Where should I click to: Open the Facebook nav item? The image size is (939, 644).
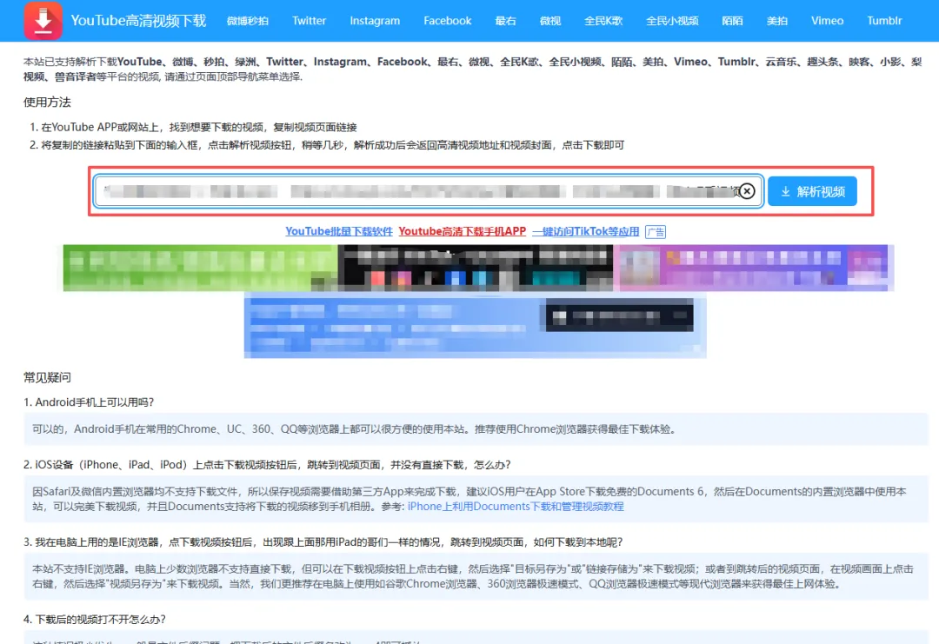click(x=448, y=20)
